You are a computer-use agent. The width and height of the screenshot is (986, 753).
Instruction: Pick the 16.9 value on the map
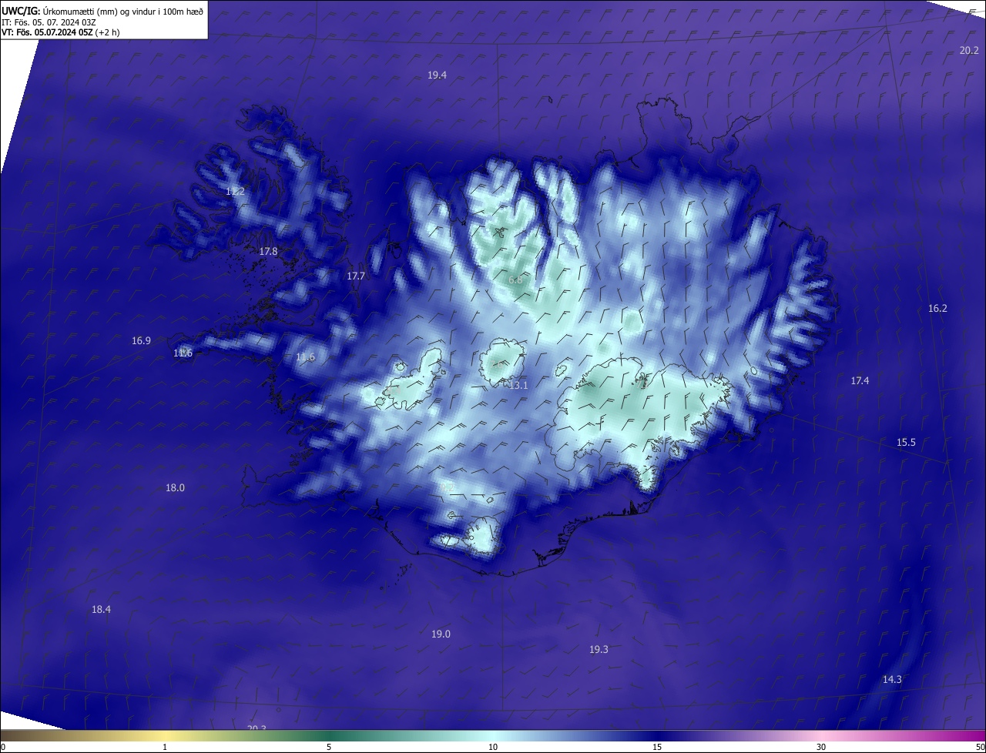pos(141,340)
